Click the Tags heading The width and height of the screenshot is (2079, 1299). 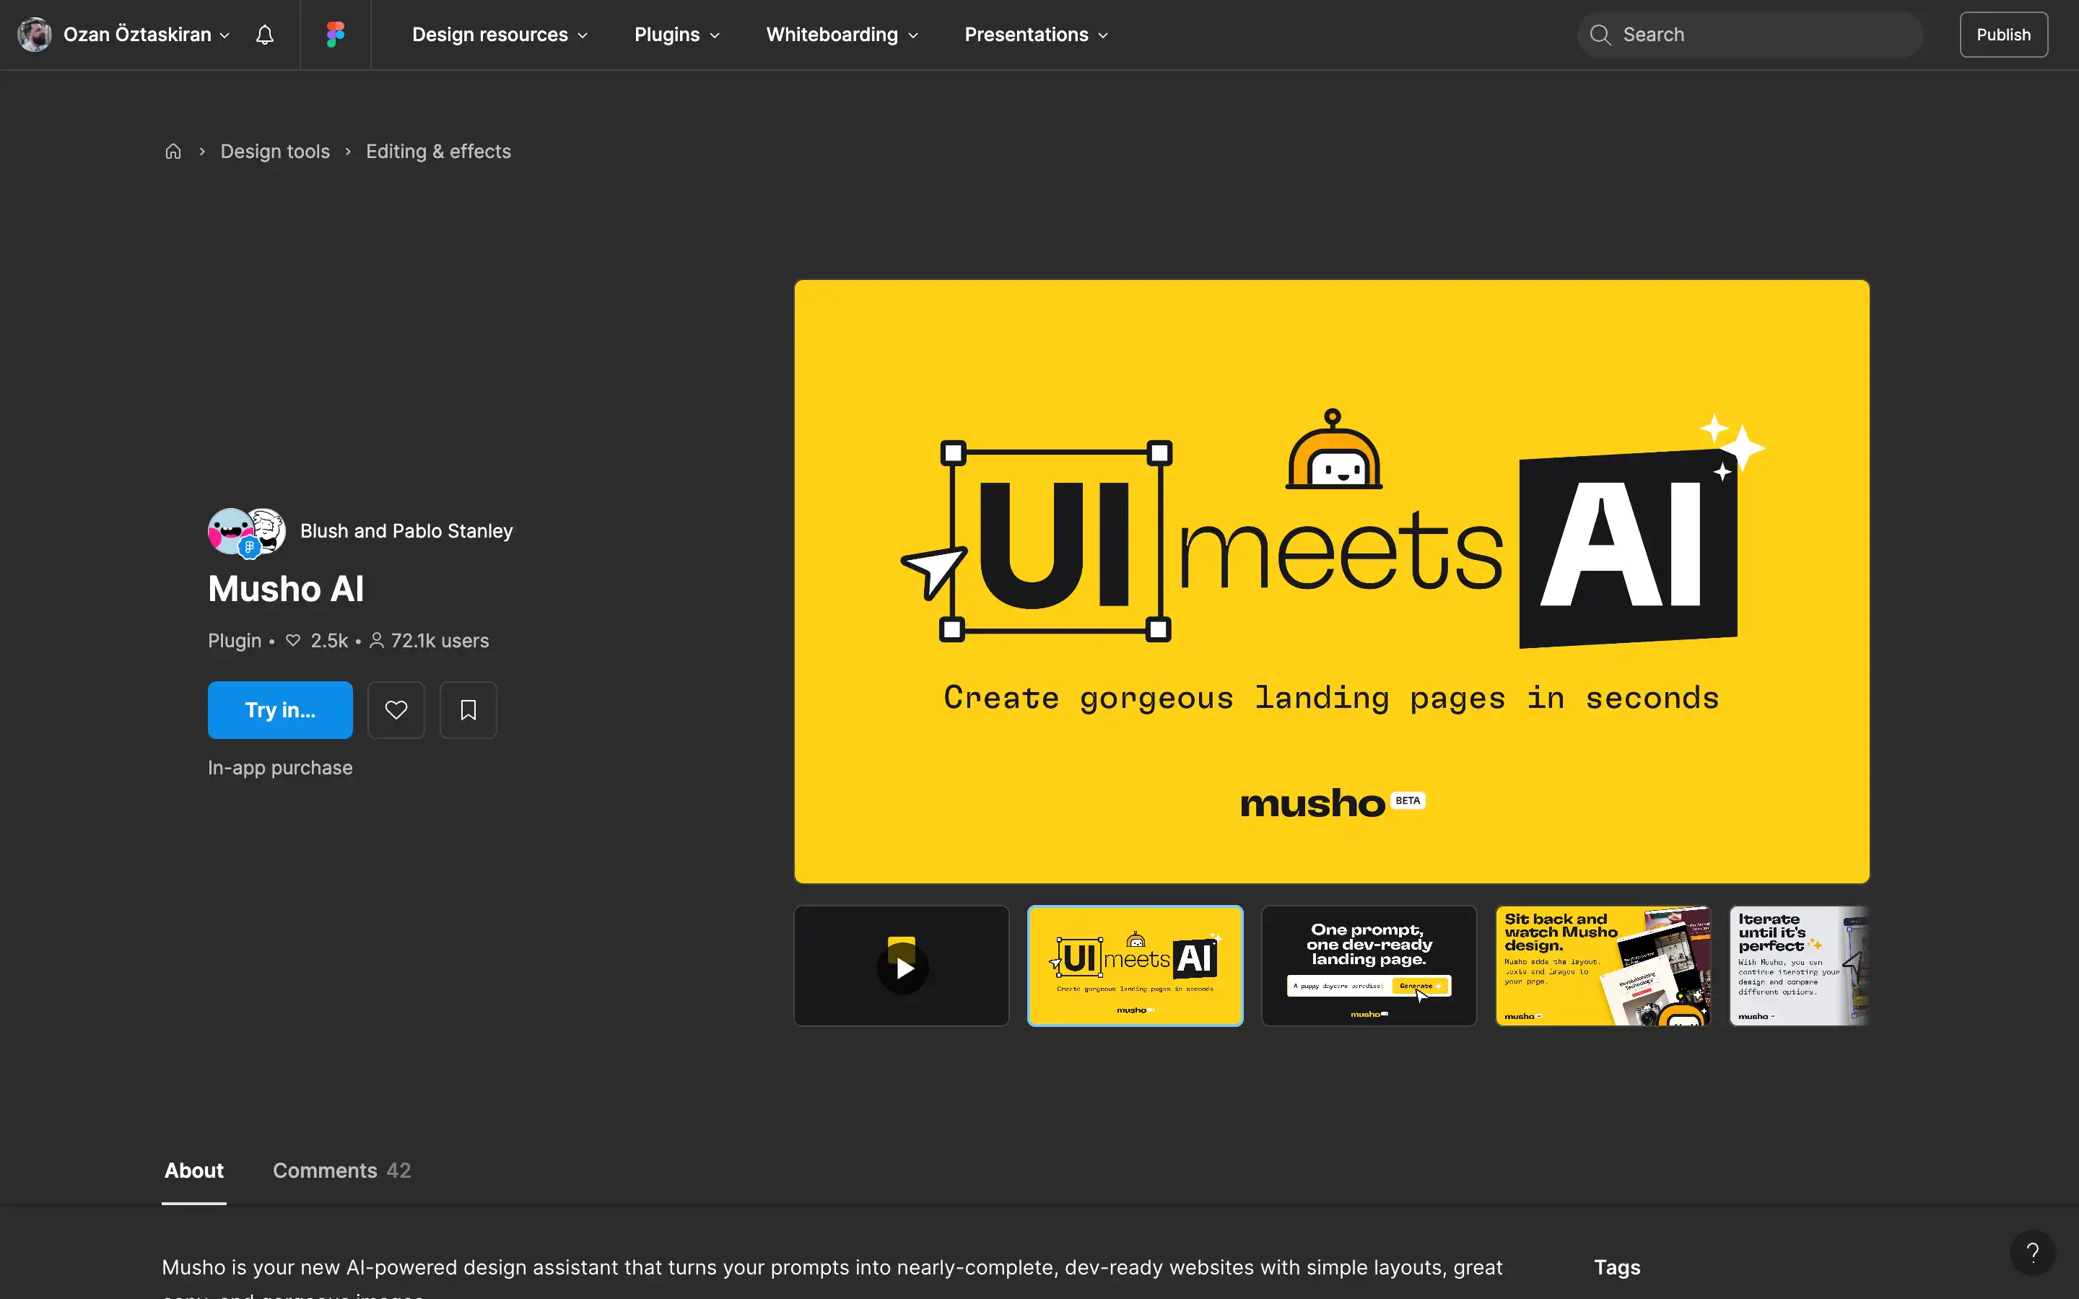coord(1617,1267)
